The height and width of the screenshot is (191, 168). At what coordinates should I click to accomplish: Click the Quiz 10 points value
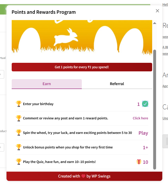point(145,162)
